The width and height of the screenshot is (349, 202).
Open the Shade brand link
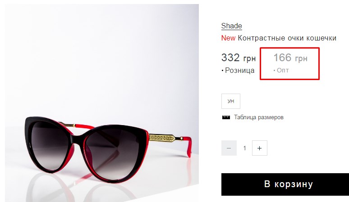pyautogui.click(x=231, y=26)
